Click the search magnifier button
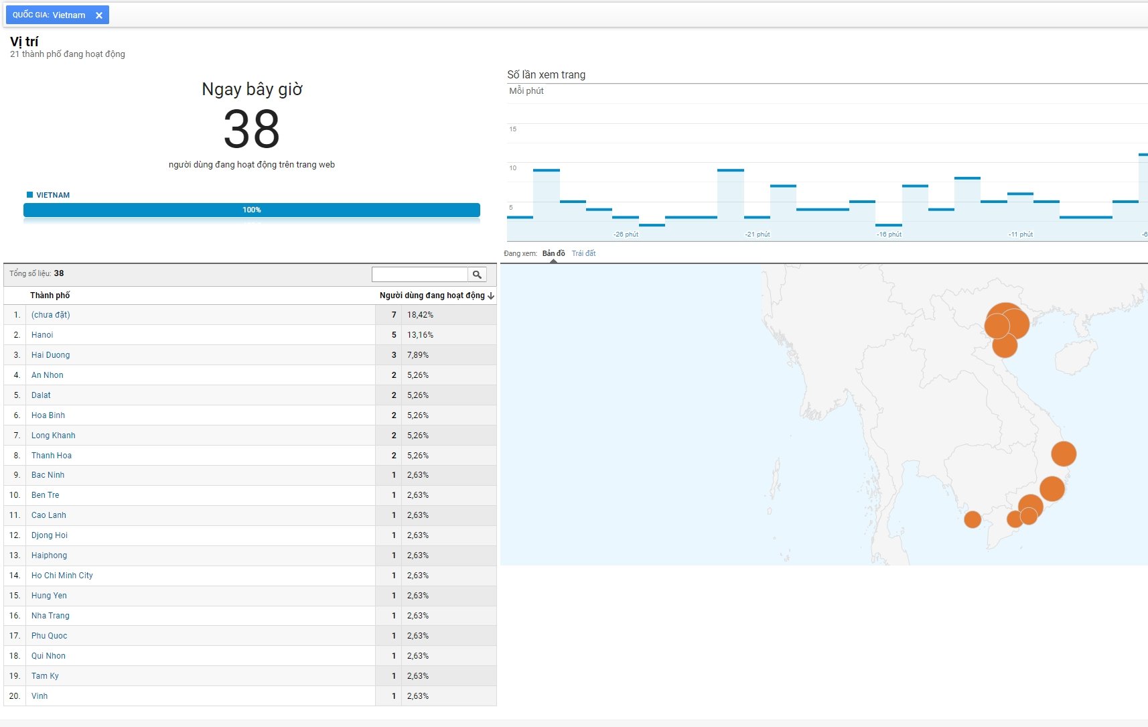This screenshot has height=727, width=1148. click(477, 274)
